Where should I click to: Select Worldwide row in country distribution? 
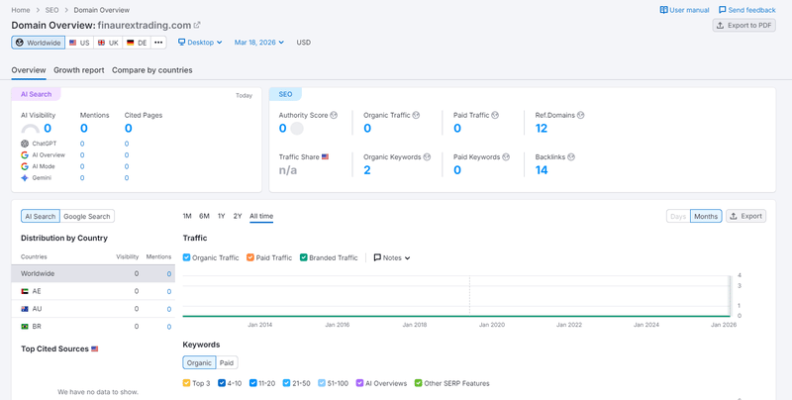click(x=93, y=273)
